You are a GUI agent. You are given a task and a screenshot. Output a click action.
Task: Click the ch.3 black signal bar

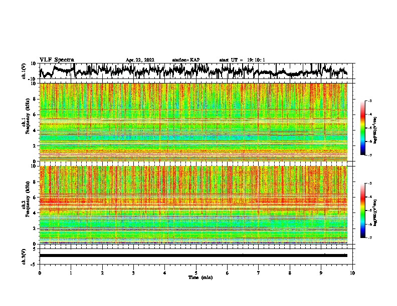[x=193, y=255]
